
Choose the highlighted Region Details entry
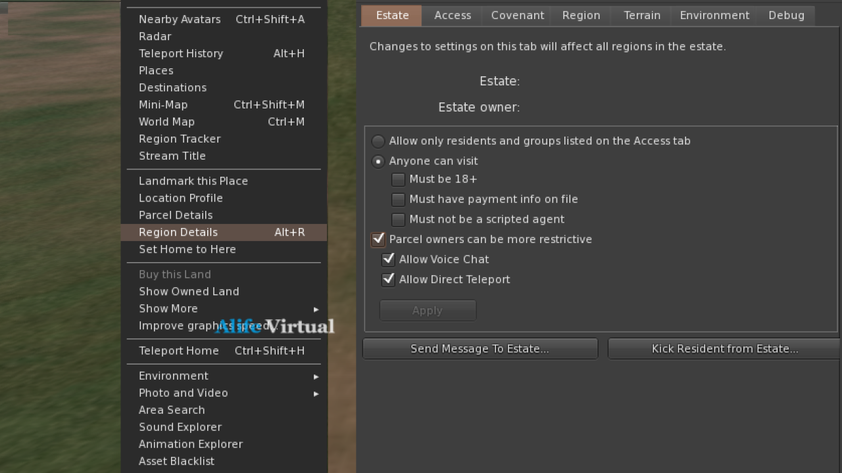coord(224,233)
